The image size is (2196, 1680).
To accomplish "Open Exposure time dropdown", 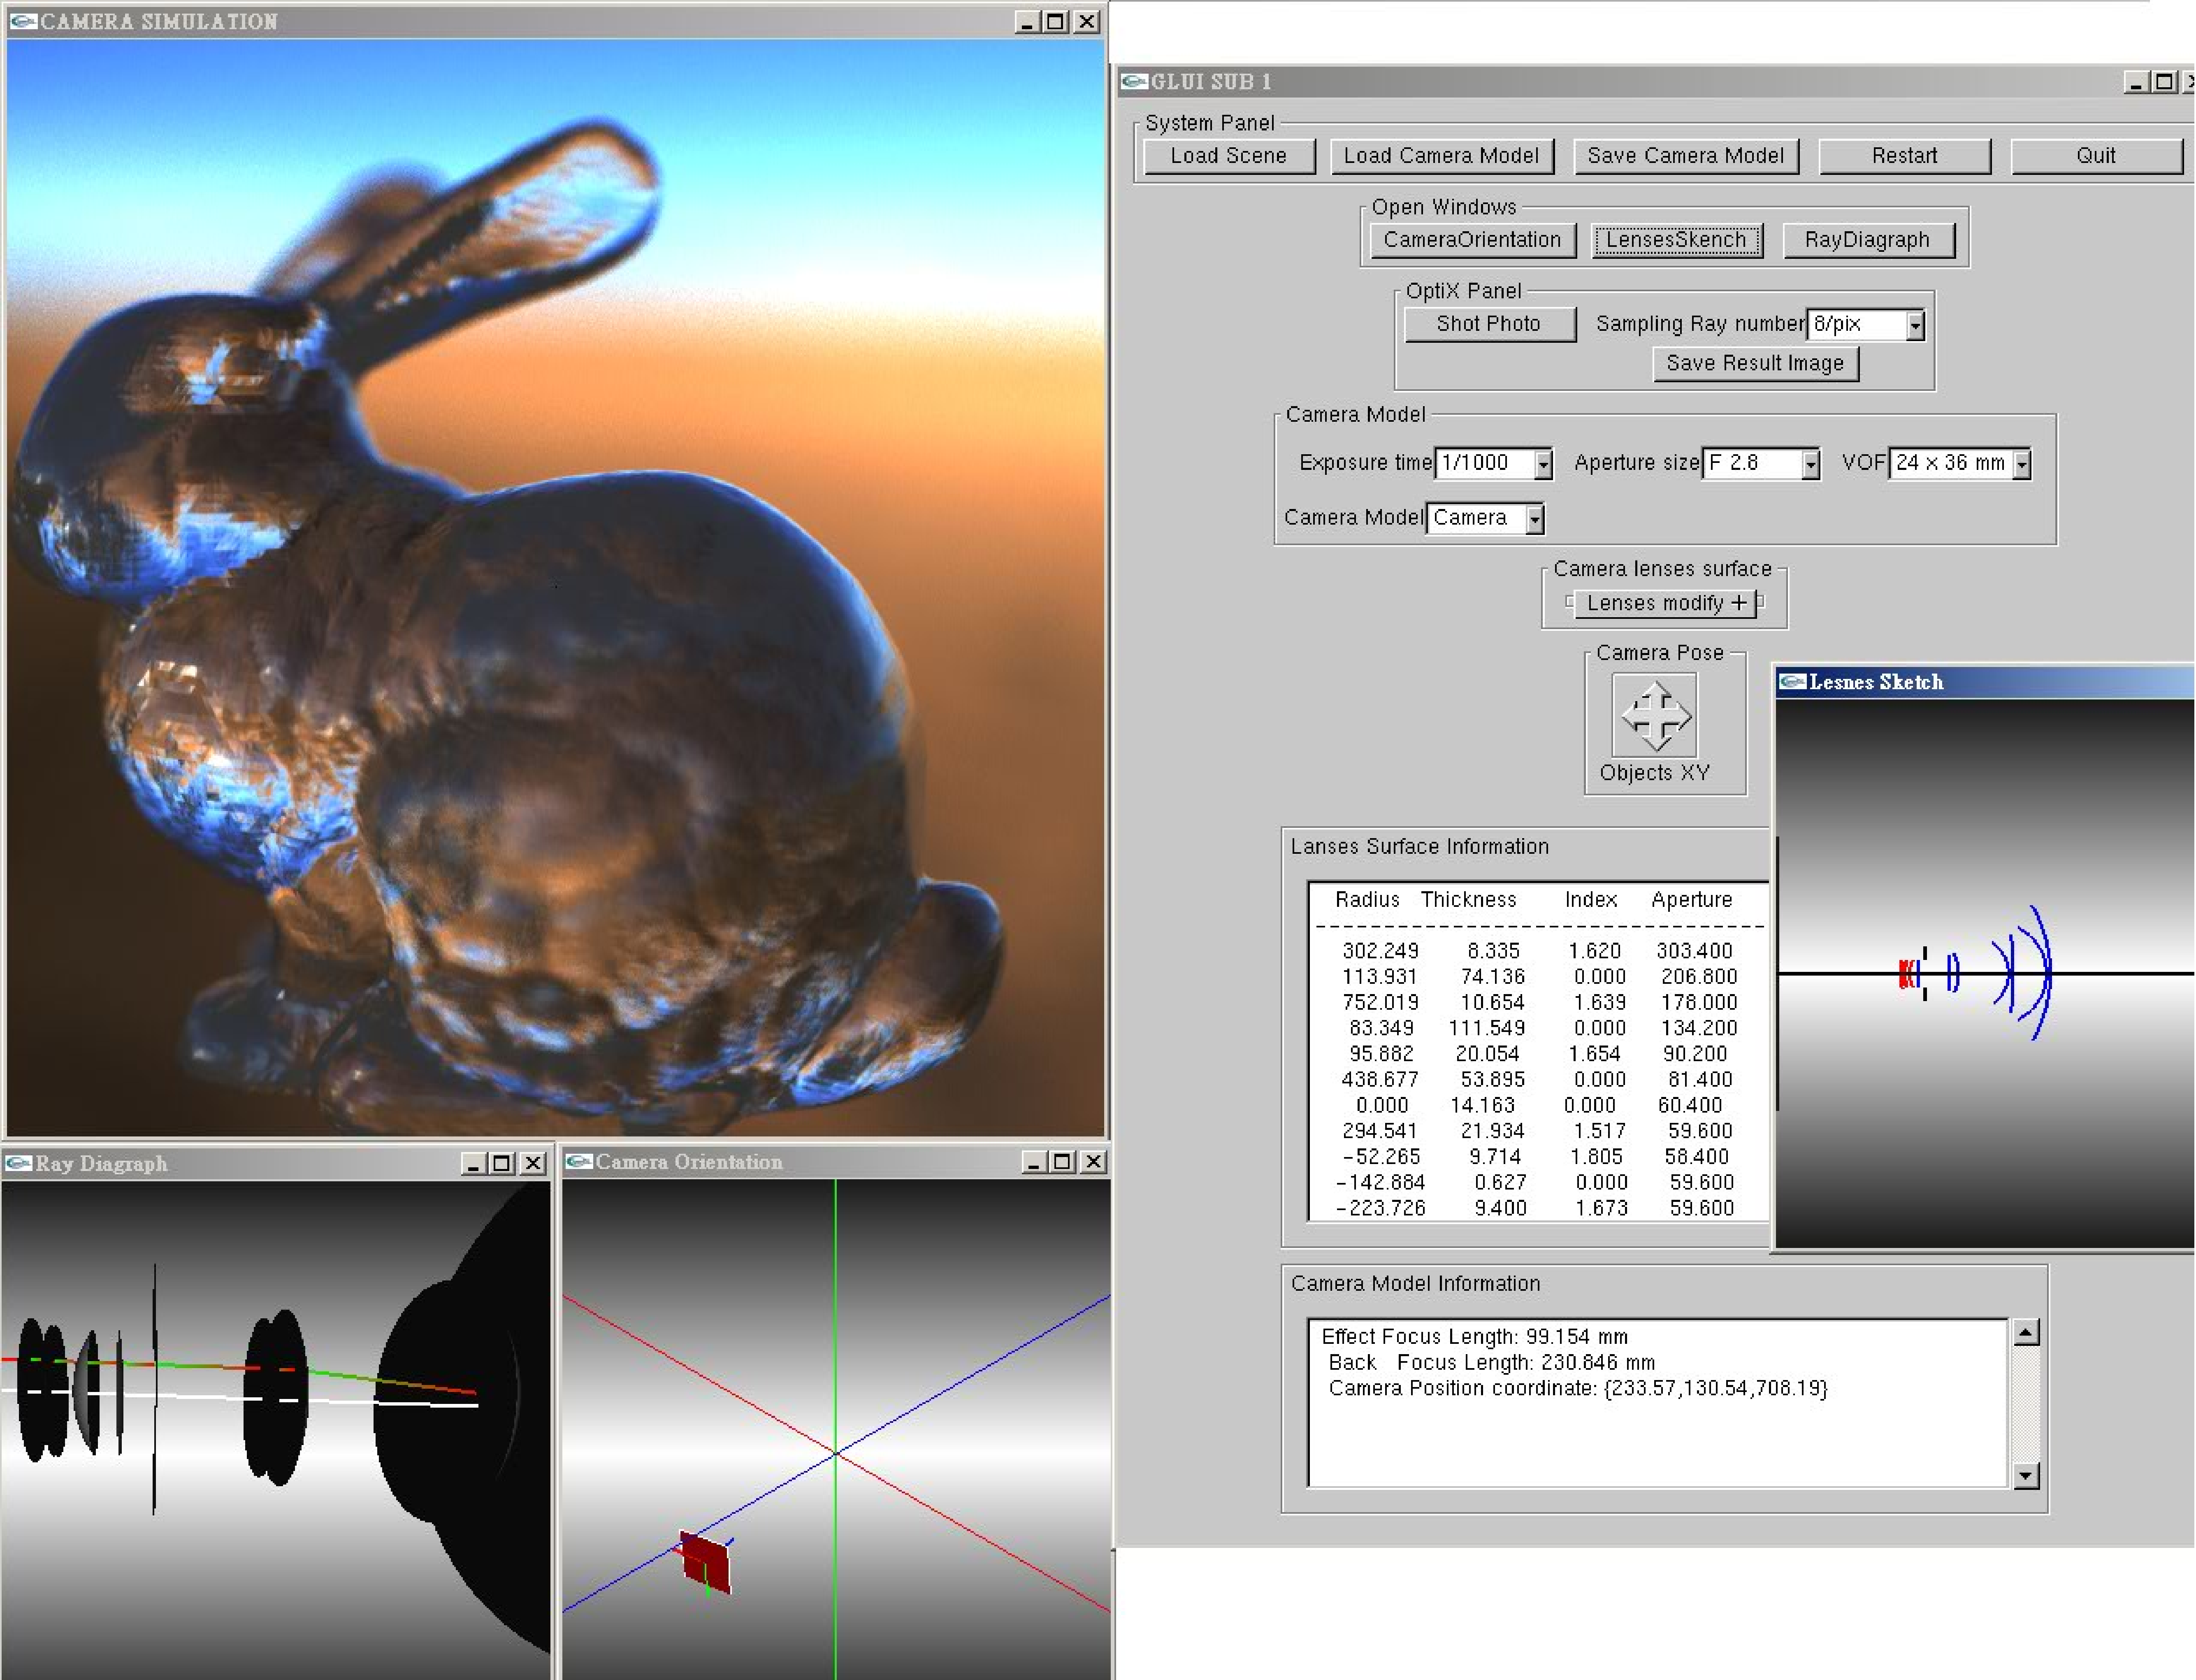I will (1542, 464).
